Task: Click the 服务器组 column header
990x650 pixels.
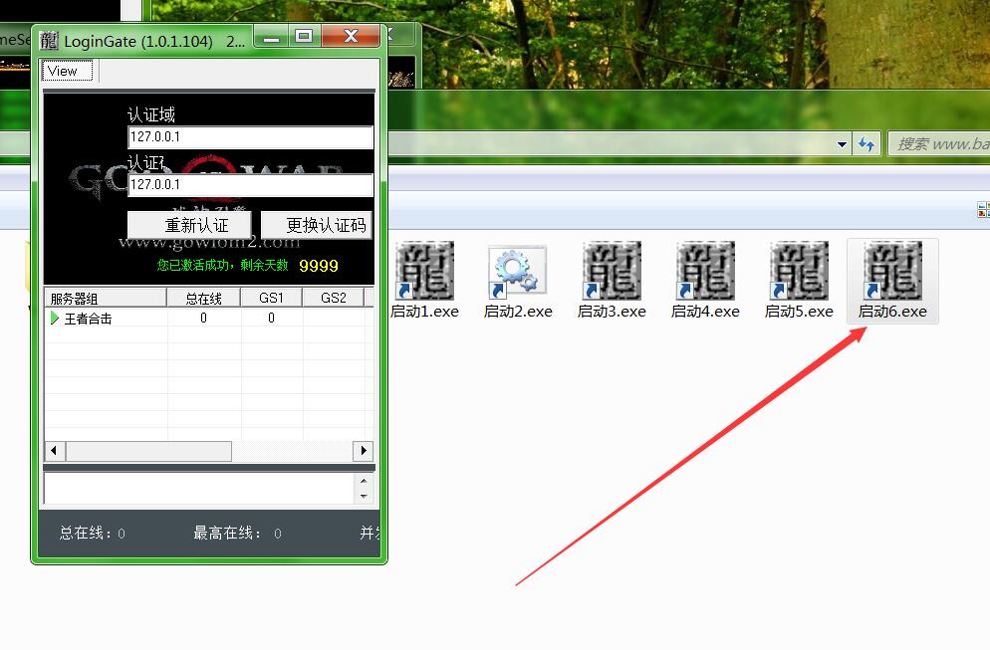Action: point(105,298)
